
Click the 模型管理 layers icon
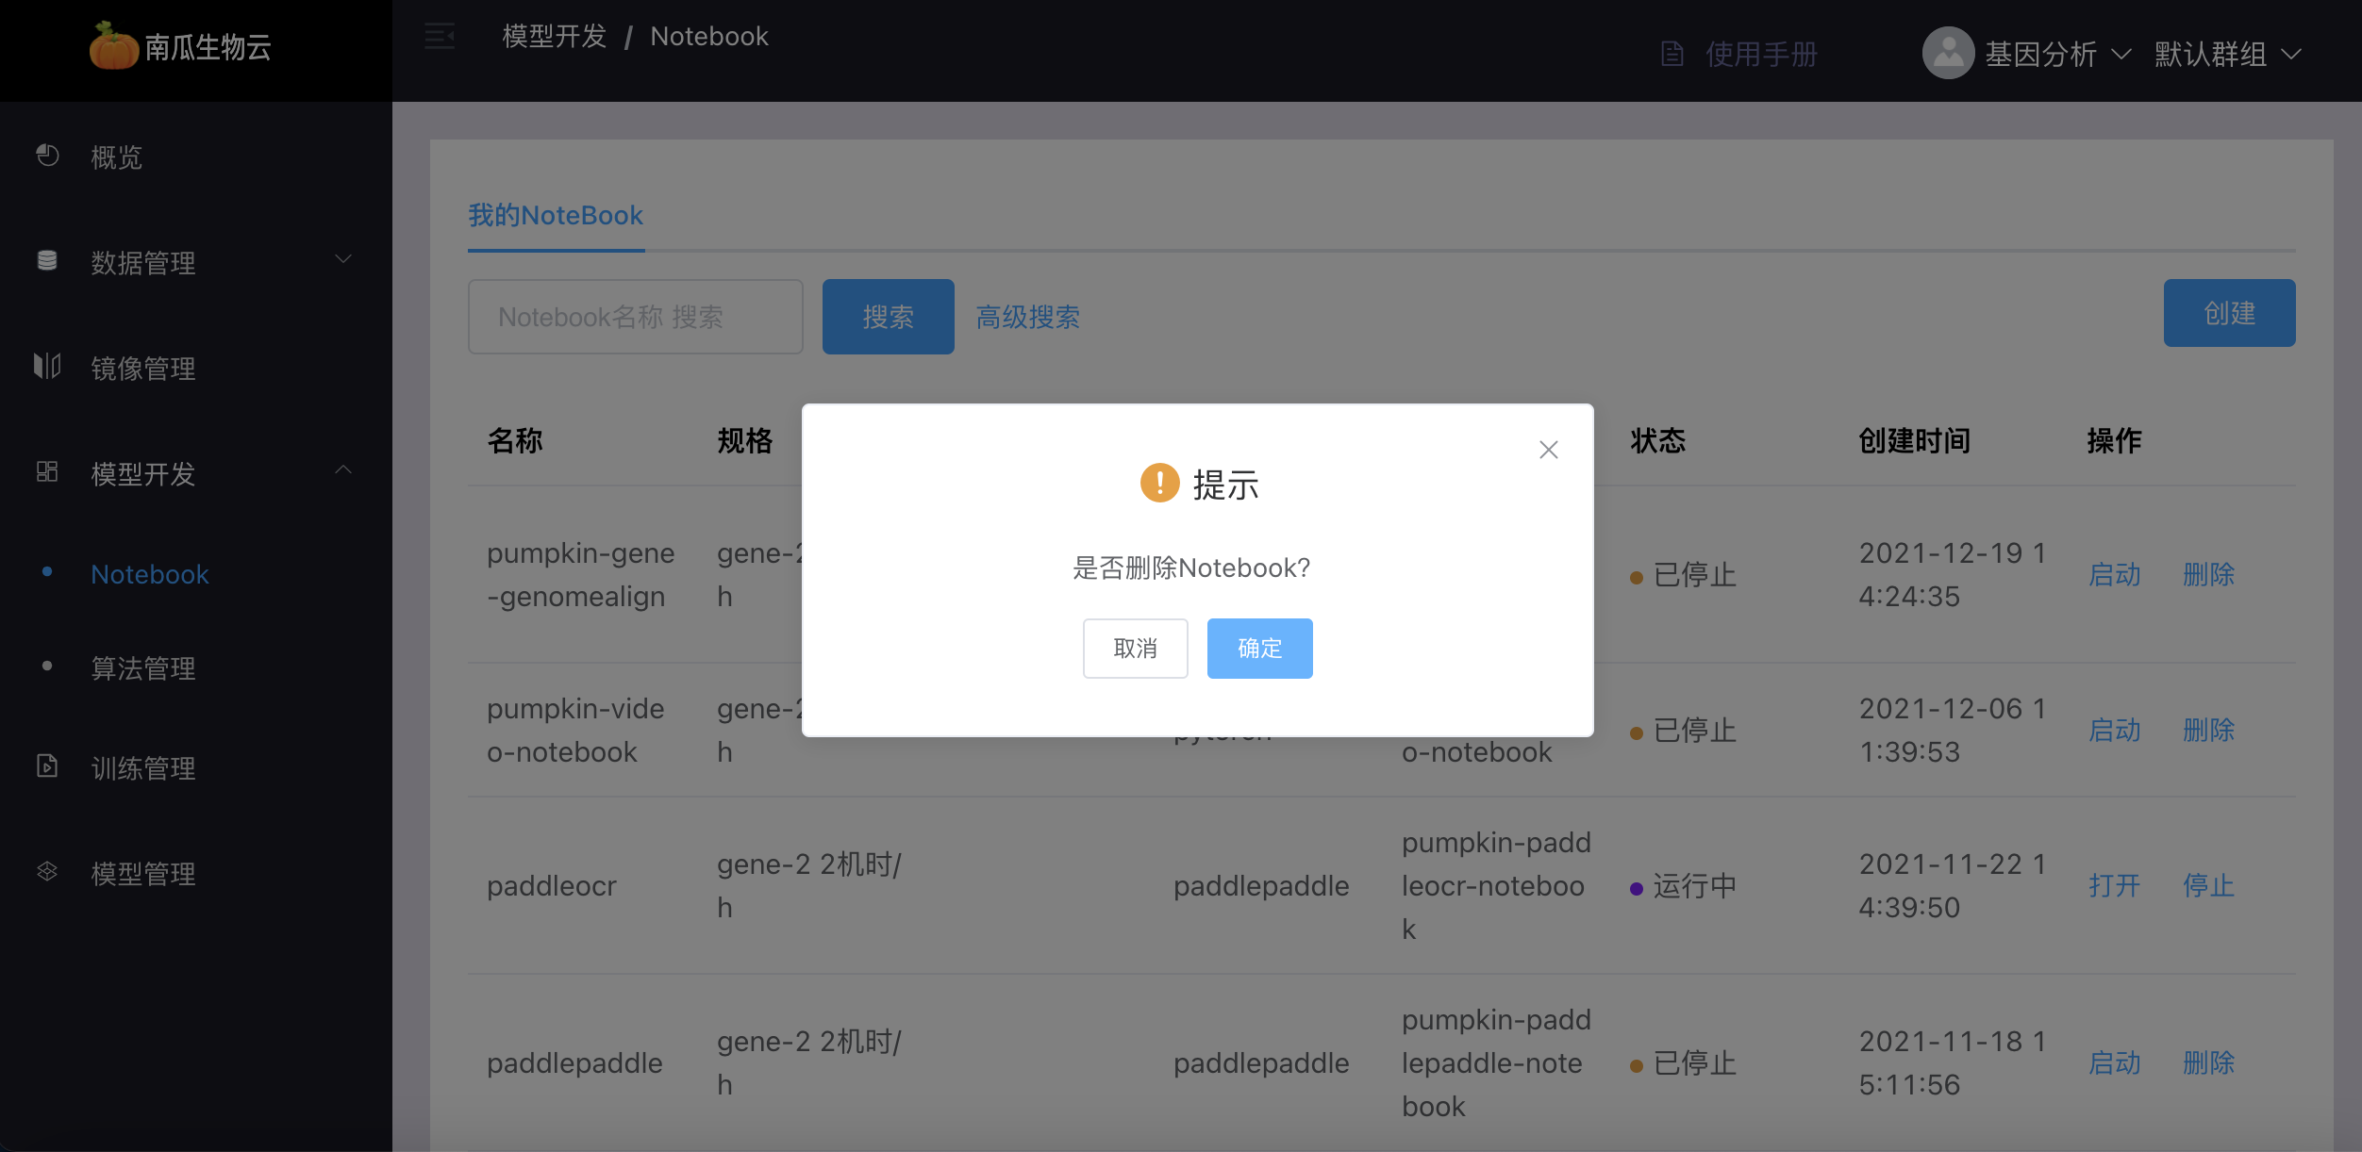[x=47, y=871]
